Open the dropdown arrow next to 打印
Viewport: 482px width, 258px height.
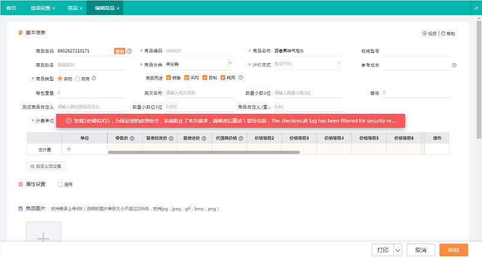click(398, 250)
